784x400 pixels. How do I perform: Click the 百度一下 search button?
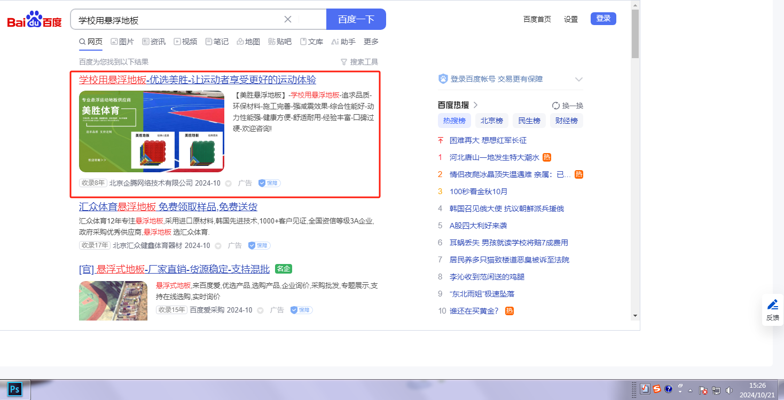click(x=356, y=19)
